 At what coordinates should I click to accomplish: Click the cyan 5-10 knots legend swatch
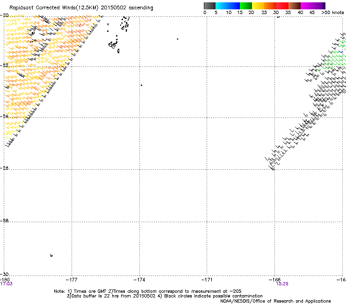(x=222, y=6)
